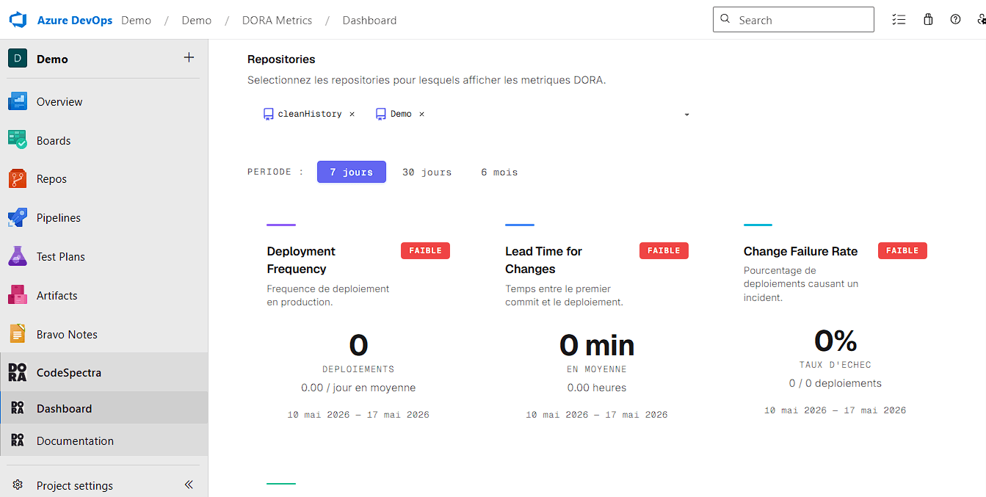Image resolution: width=986 pixels, height=497 pixels.
Task: Click the Lead Time for Changes title
Action: pos(543,260)
